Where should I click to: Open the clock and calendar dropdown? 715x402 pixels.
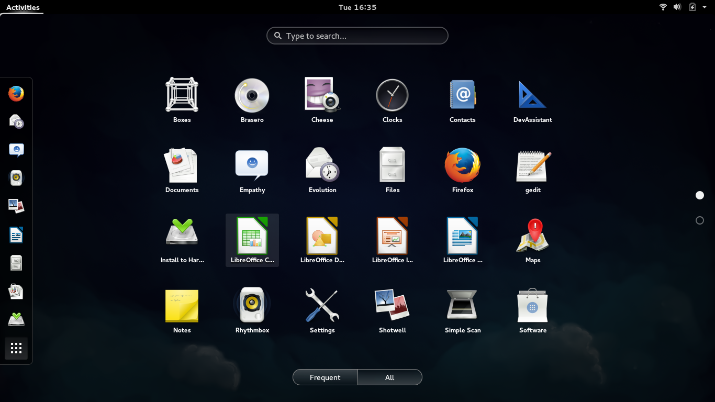coord(357,7)
